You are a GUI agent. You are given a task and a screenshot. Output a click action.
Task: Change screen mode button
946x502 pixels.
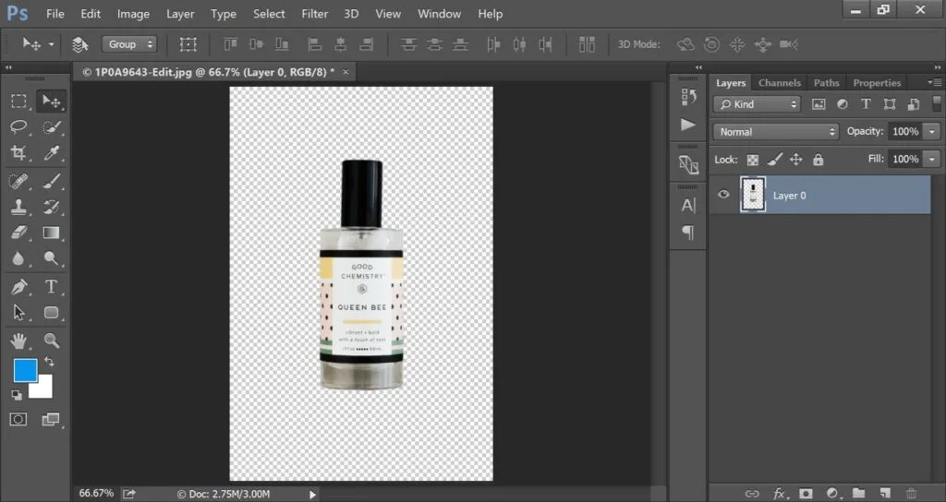tap(51, 420)
